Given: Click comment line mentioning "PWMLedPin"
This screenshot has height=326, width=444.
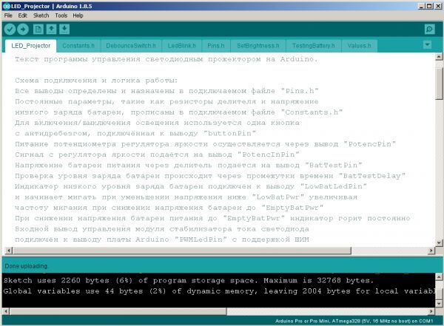Looking at the screenshot, I should [x=162, y=240].
